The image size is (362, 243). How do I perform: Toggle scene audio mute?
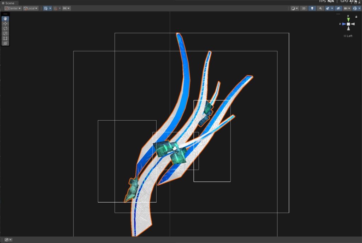pyautogui.click(x=320, y=8)
